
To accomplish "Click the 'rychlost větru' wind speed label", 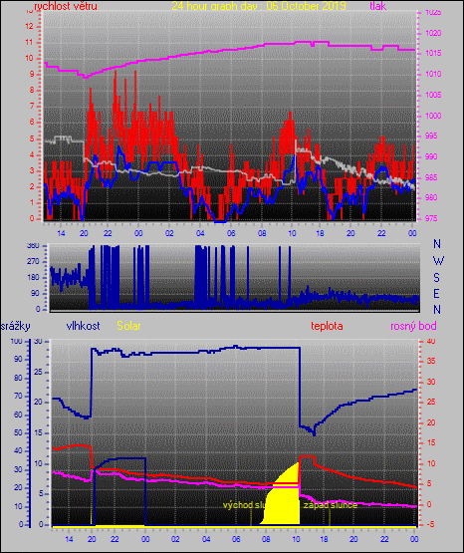I will [x=66, y=6].
